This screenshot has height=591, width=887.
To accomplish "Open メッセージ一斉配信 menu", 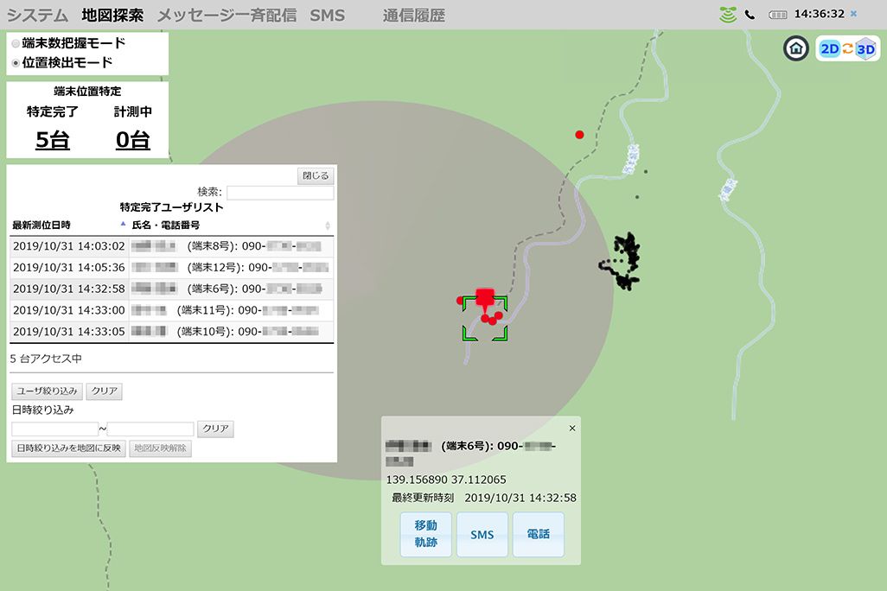I will coord(227,16).
